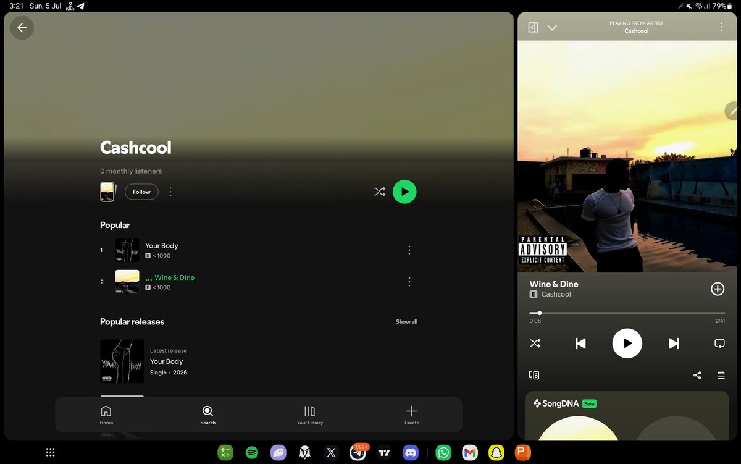
Task: Open the play queue
Action: pyautogui.click(x=721, y=375)
